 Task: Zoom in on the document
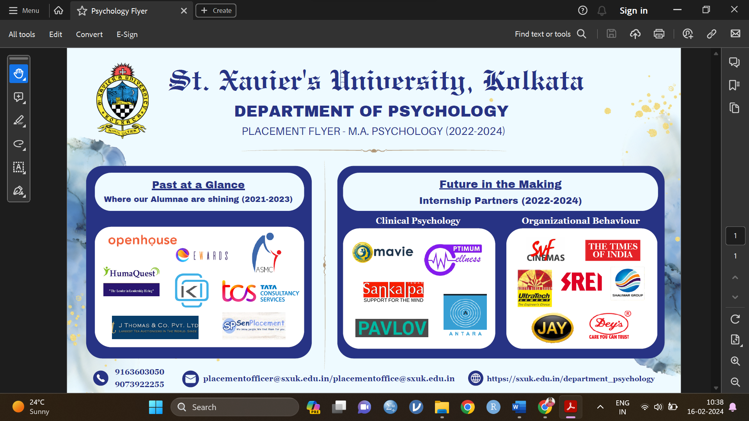[x=735, y=361]
